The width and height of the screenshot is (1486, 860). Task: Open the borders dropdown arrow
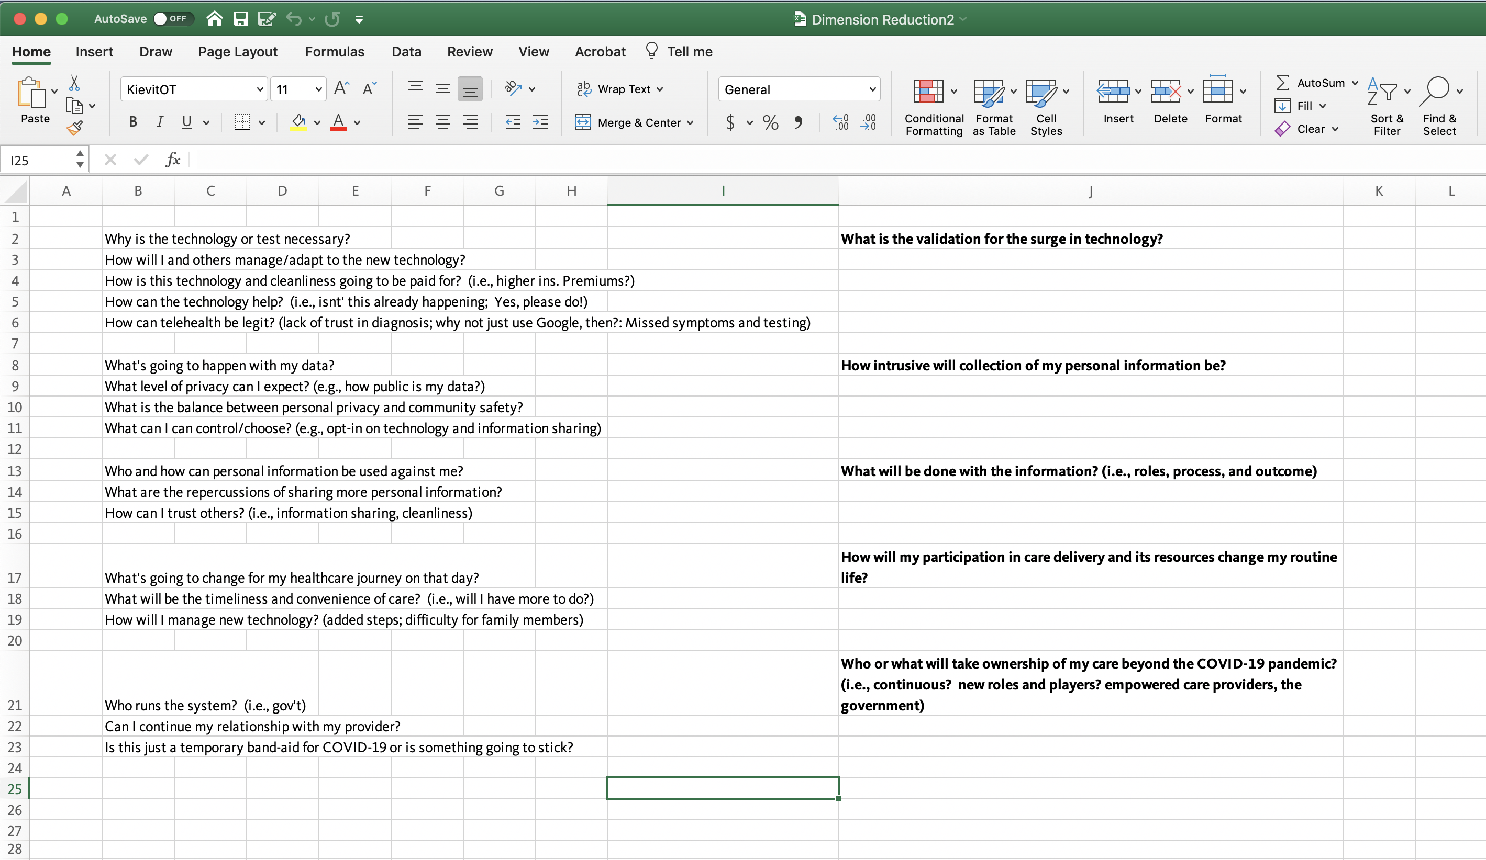[x=262, y=122]
